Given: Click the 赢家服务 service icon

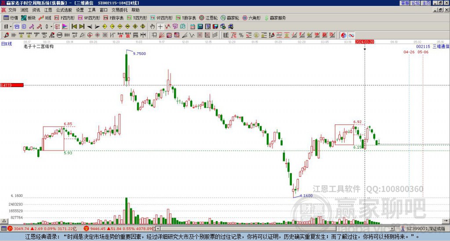Looking at the screenshot, I should point(275,18).
